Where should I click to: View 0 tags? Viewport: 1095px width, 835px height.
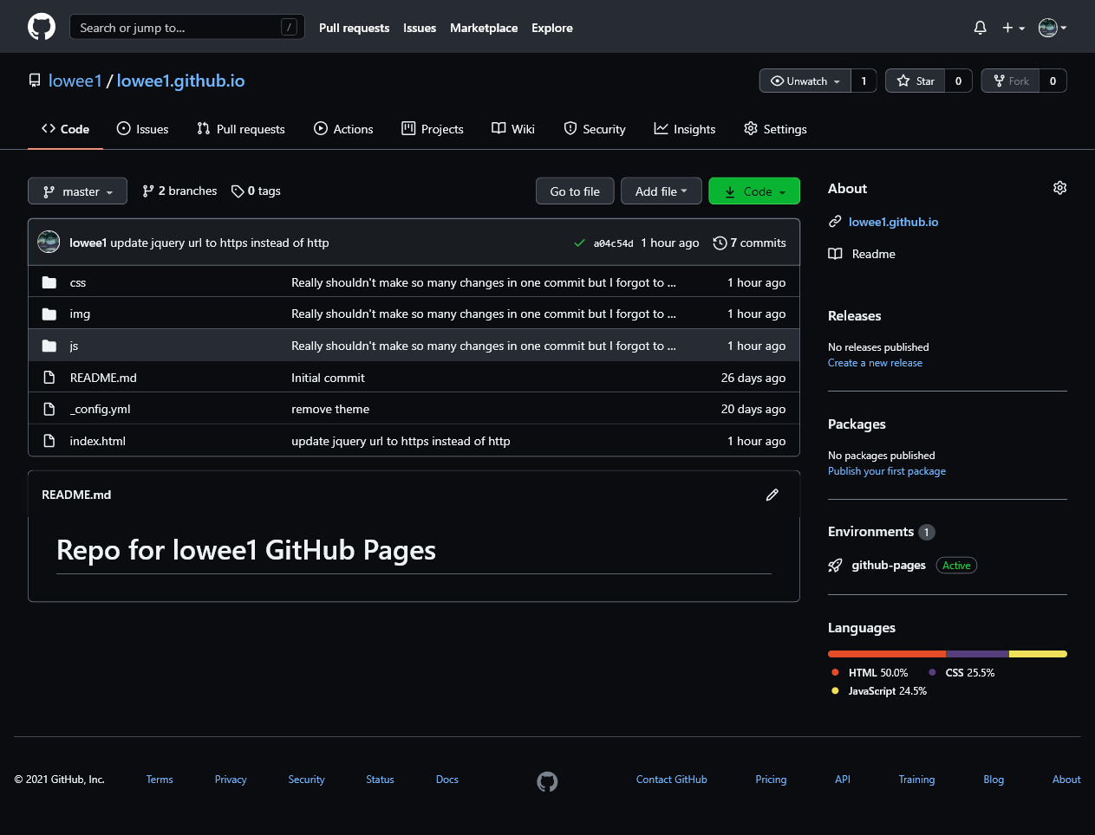pos(256,191)
